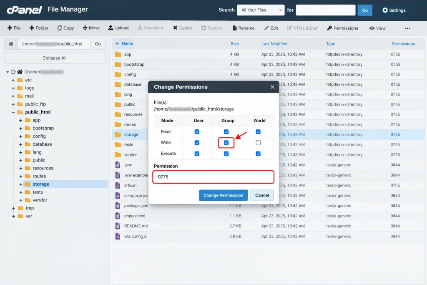This screenshot has width=427, height=285.
Task: Toggle the Group Execute checkbox
Action: (226, 154)
